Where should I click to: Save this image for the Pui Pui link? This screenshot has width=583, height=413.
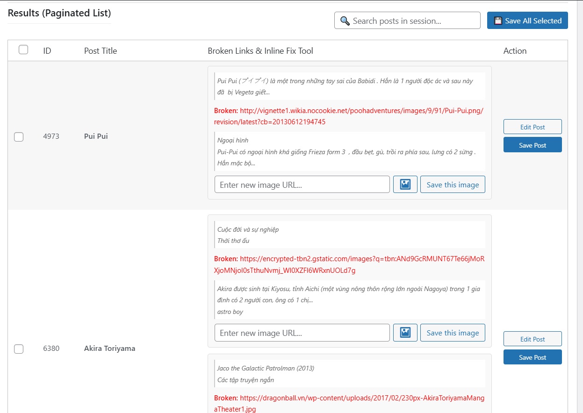coord(453,185)
